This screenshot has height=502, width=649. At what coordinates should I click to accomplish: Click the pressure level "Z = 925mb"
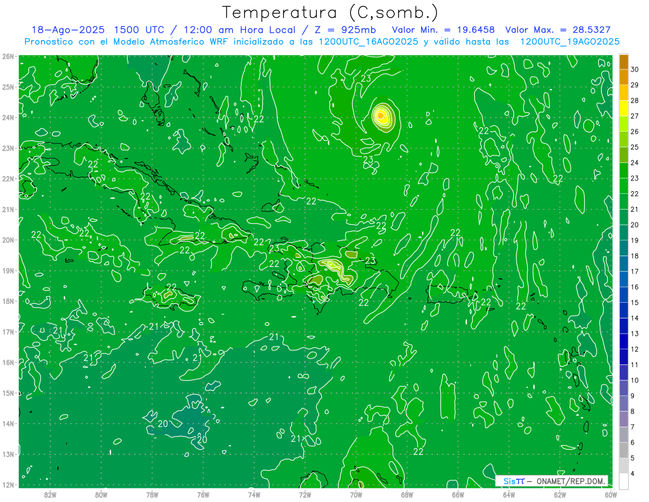coord(345,30)
